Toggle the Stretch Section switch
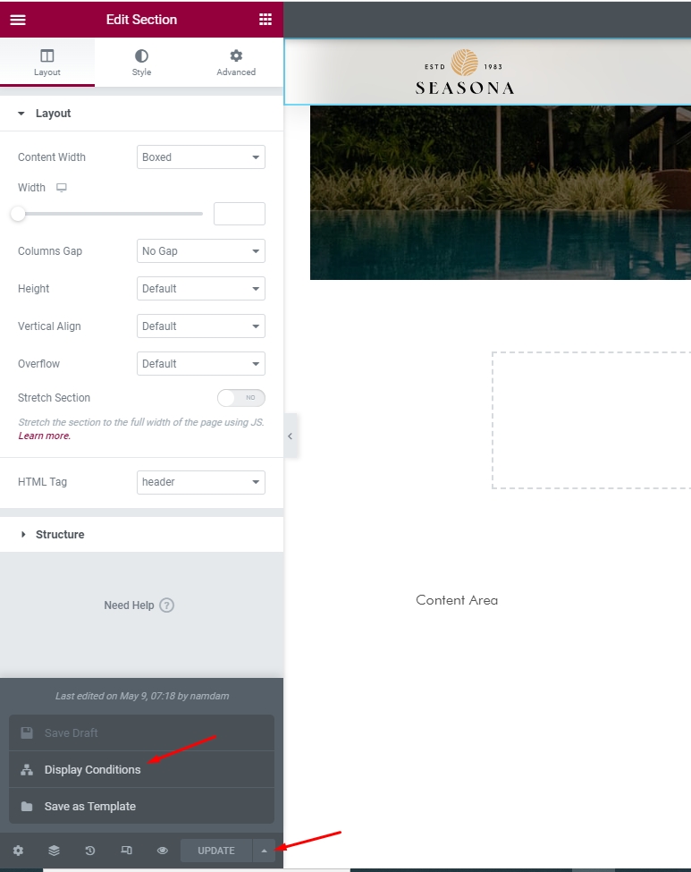 click(240, 398)
